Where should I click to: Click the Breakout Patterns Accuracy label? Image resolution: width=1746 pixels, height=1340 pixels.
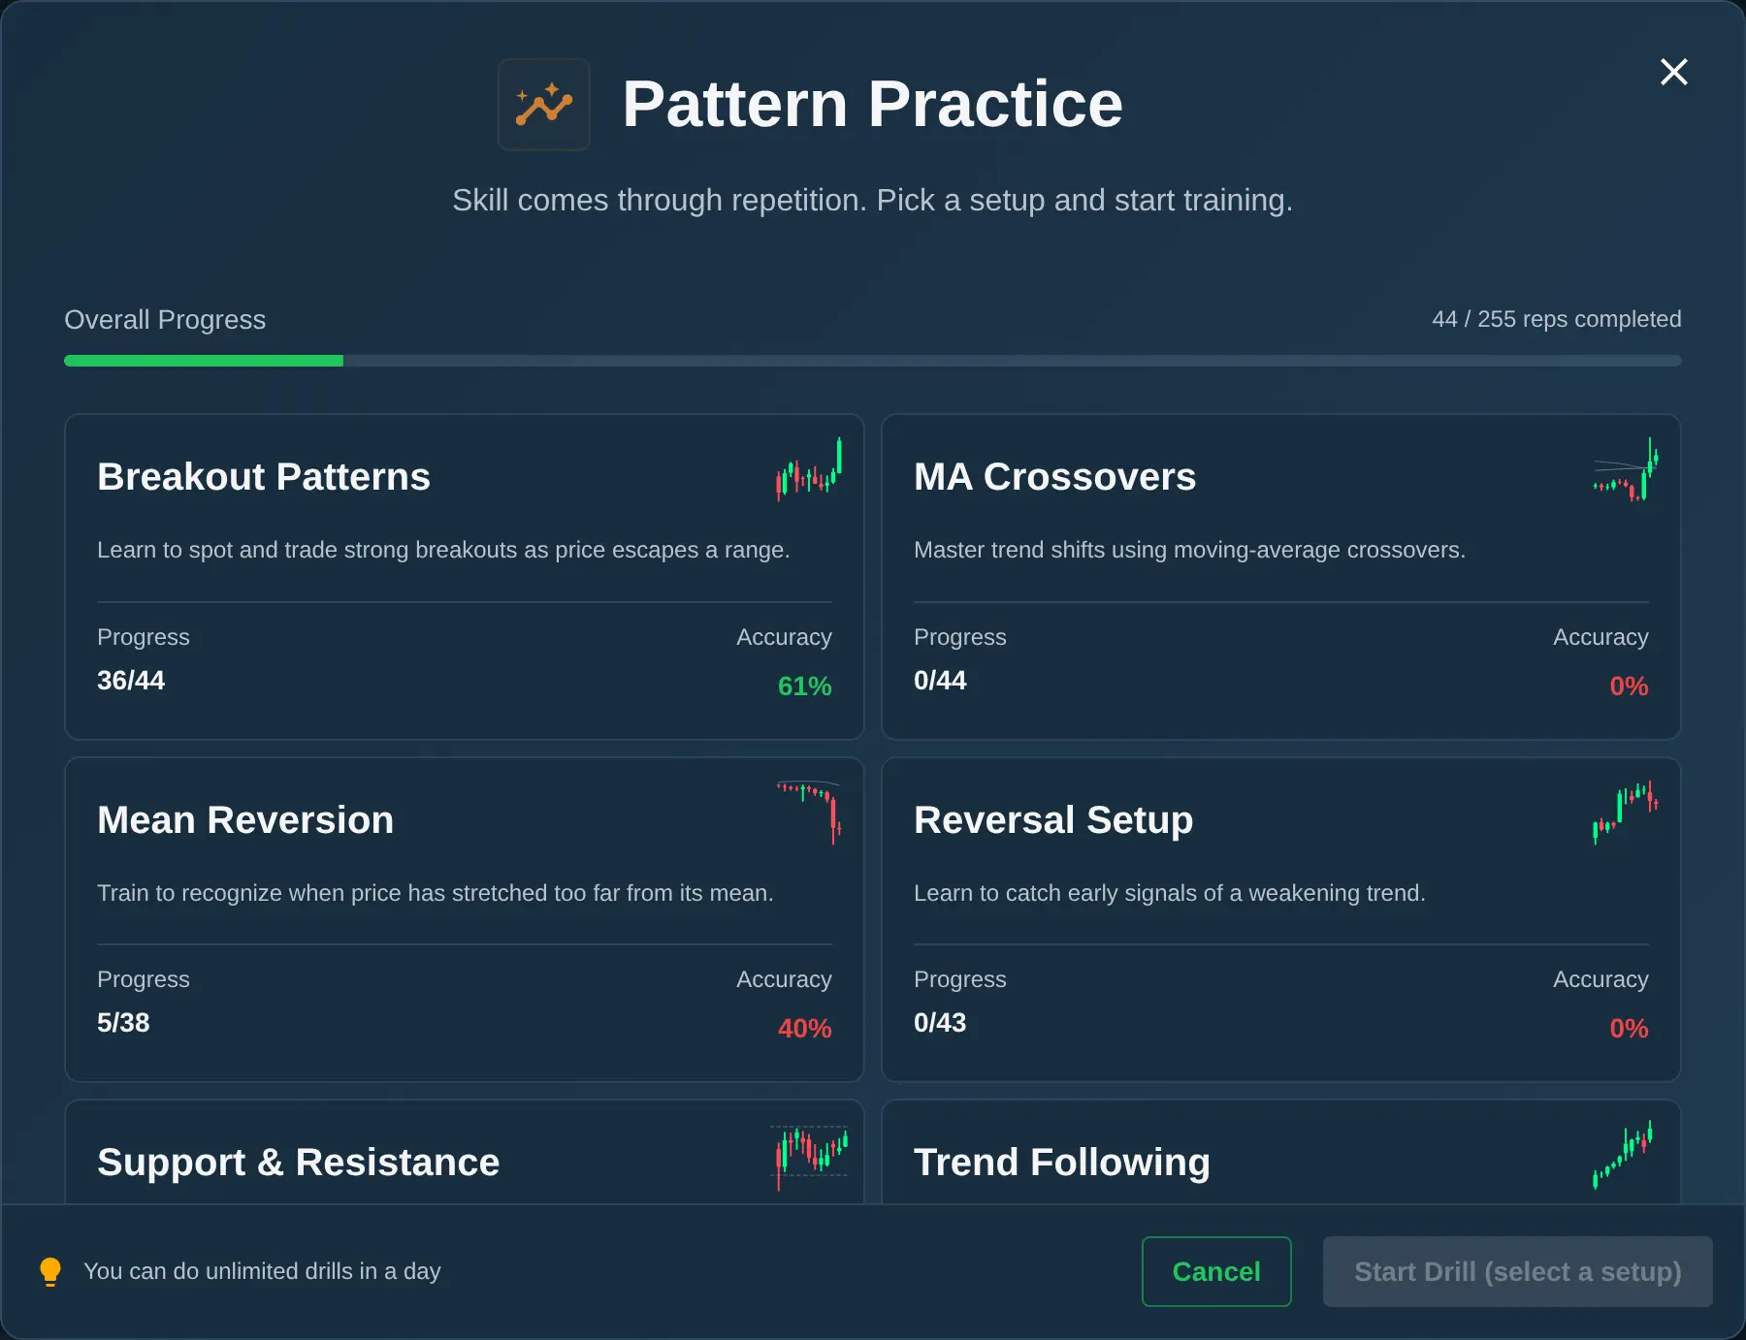click(784, 637)
